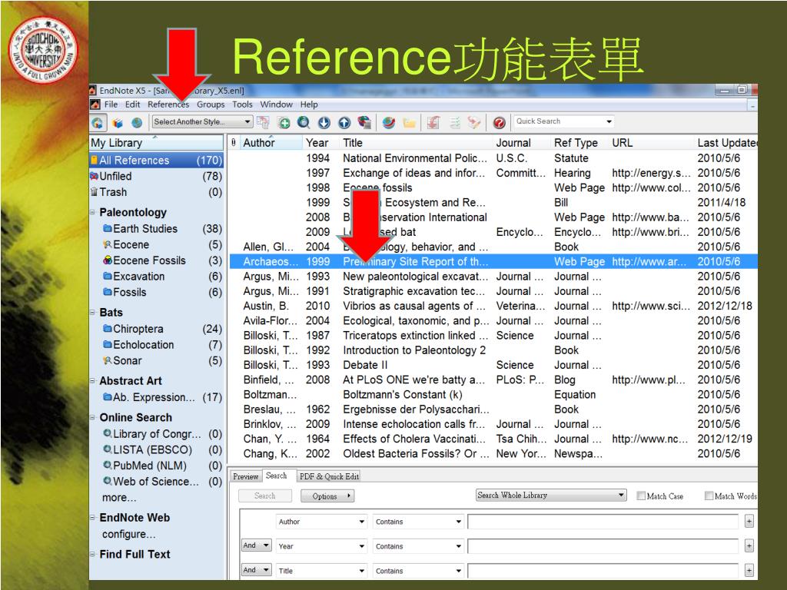Select the 'Vibrios as causal agents of' reference

(493, 306)
